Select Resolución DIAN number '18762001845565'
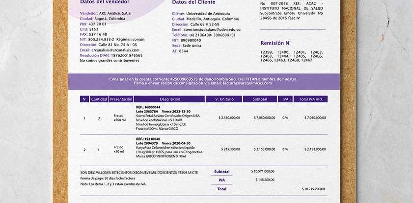The height and width of the screenshot is (203, 413). tap(127, 55)
